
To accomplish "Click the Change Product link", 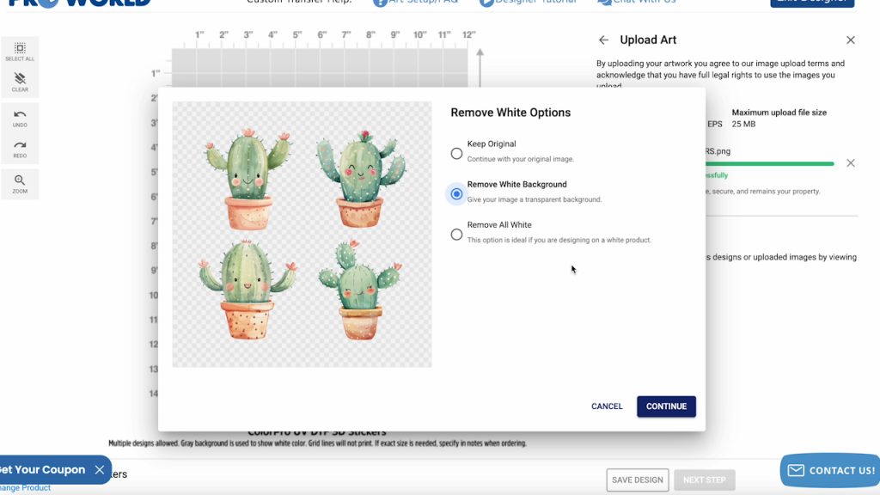I will point(25,488).
